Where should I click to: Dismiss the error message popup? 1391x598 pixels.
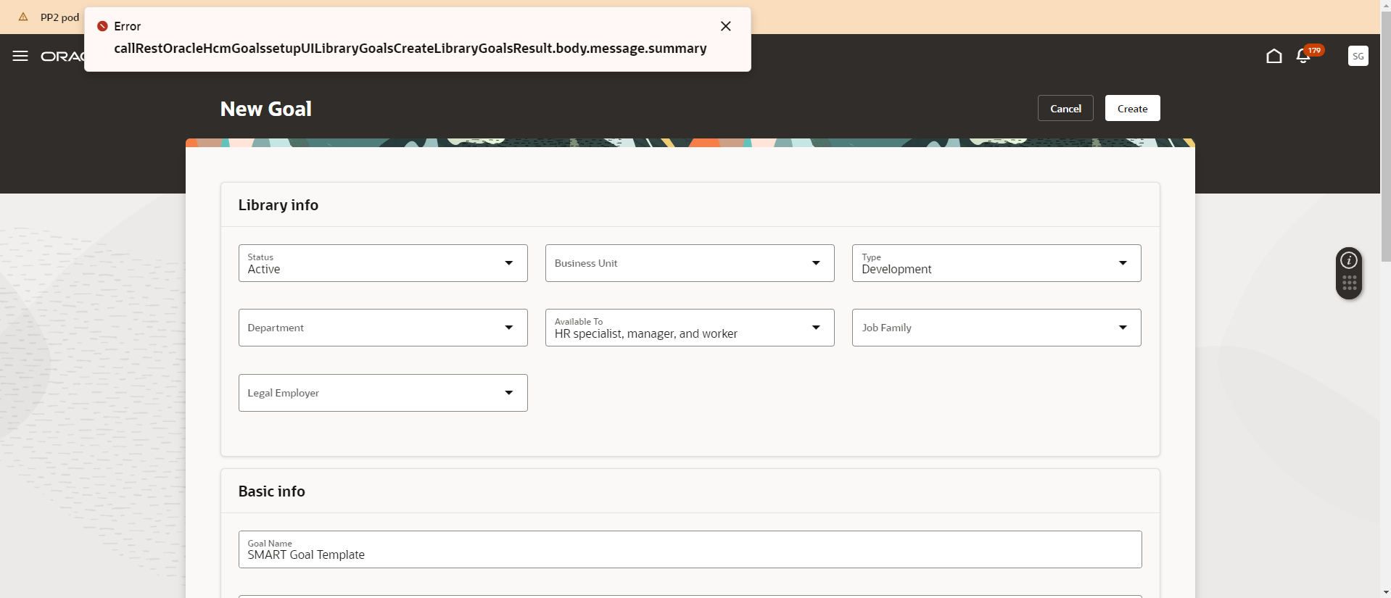pyautogui.click(x=726, y=26)
